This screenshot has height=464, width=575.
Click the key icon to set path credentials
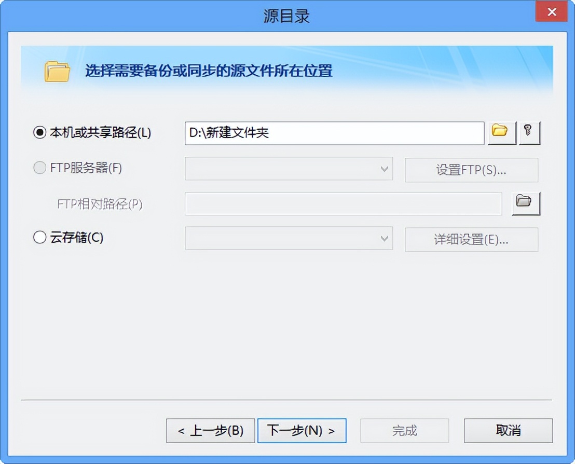point(529,133)
